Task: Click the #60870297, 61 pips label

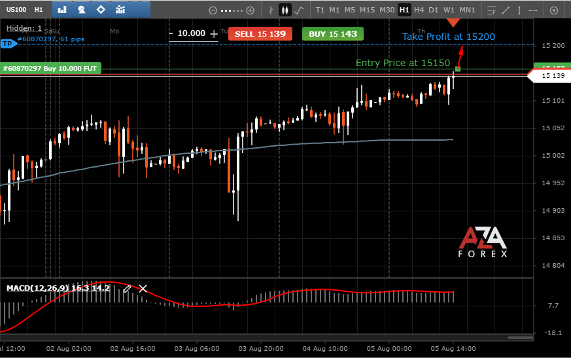Action: tap(51, 39)
